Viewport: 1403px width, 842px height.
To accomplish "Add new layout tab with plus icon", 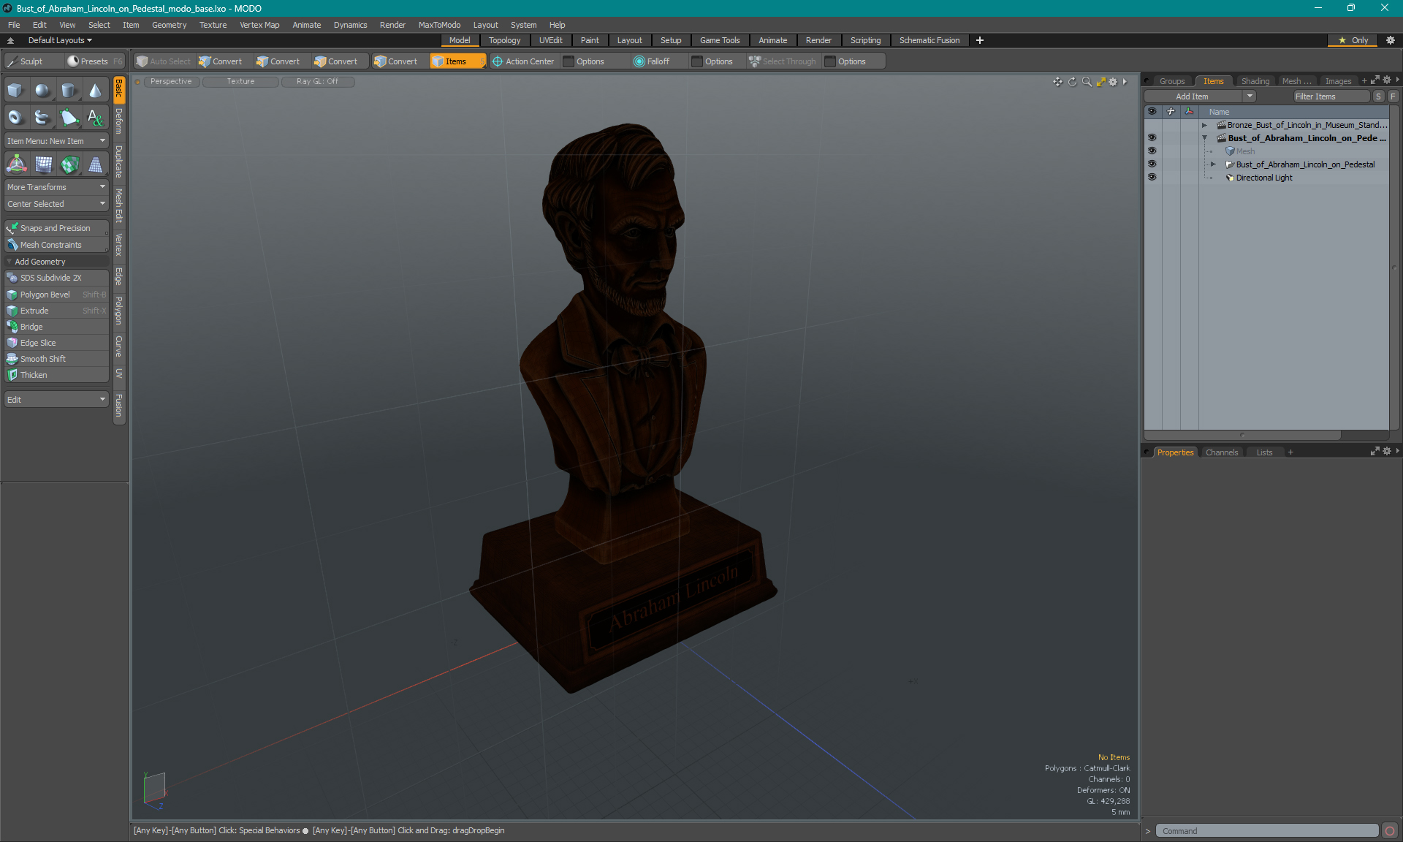I will tap(980, 40).
